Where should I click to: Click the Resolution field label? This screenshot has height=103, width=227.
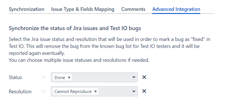coord(20,92)
